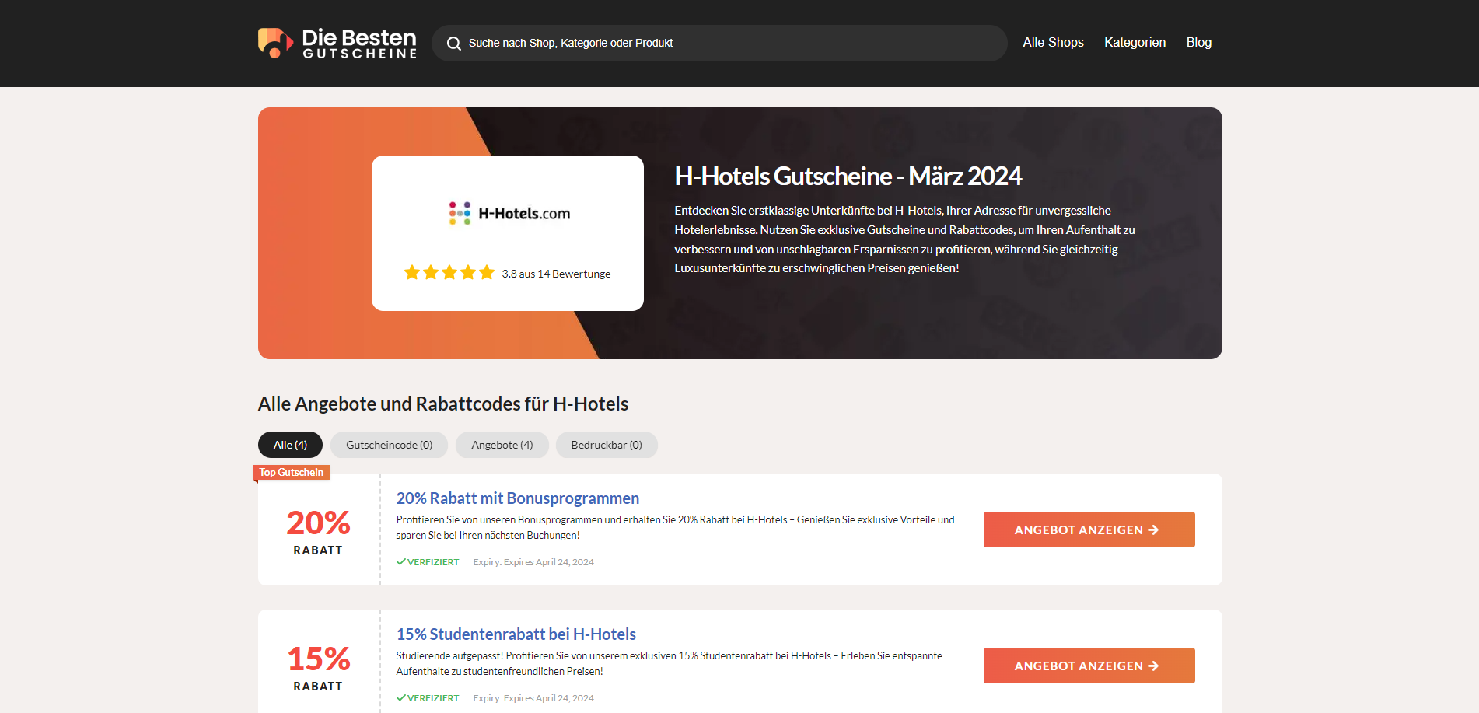1479x713 pixels.
Task: Click the fifth rating star
Action: [x=487, y=272]
